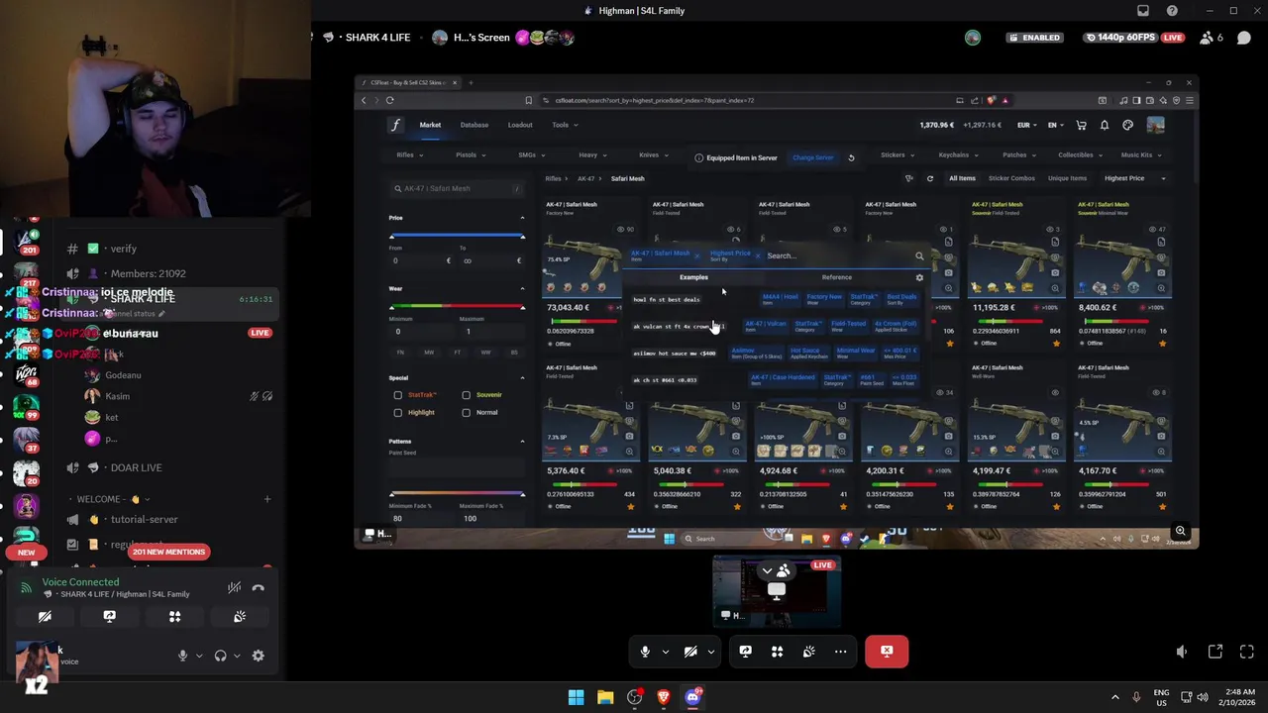This screenshot has width=1268, height=713.
Task: Open Windows Start button on taskbar
Action: pyautogui.click(x=576, y=697)
